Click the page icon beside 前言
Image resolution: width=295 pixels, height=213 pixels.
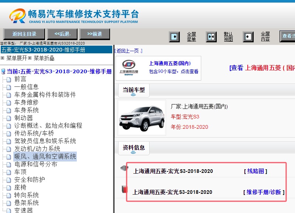(x=8, y=80)
